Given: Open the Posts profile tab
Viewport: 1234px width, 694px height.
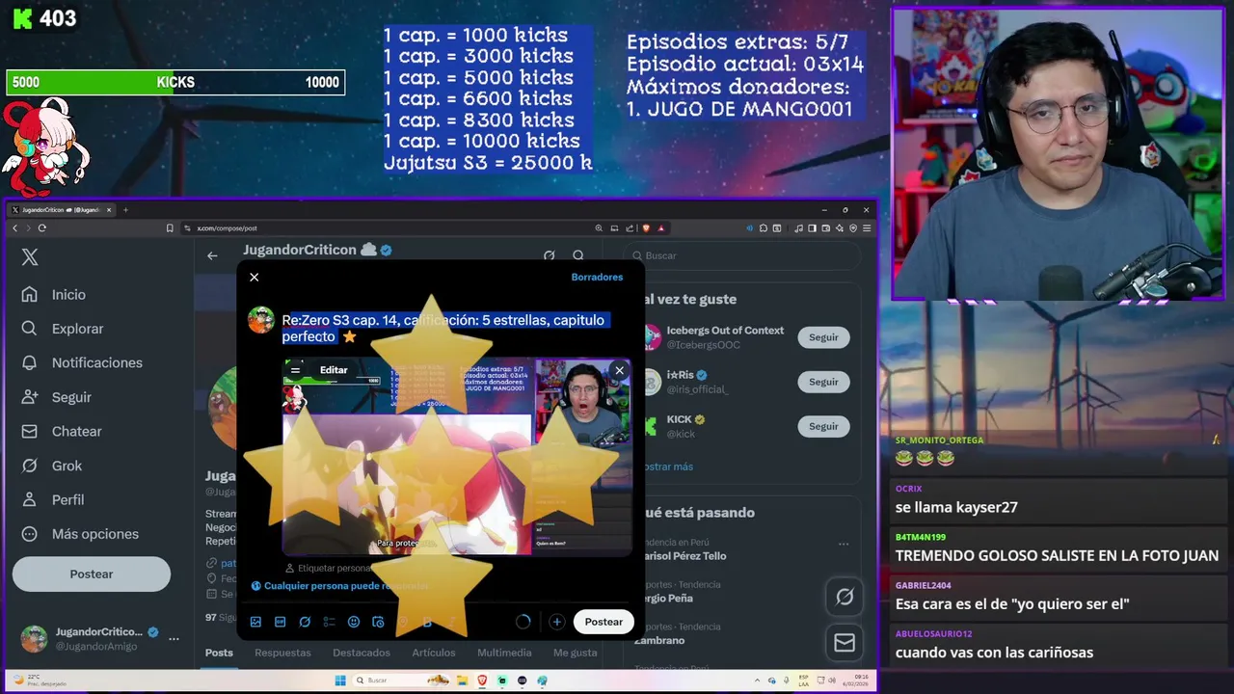Looking at the screenshot, I should pos(219,653).
